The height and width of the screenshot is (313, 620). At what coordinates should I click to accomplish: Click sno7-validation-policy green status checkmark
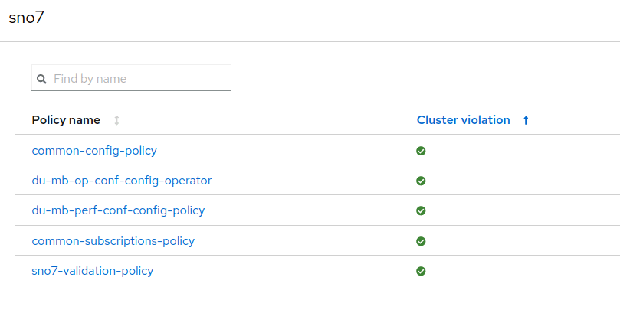[x=421, y=271]
